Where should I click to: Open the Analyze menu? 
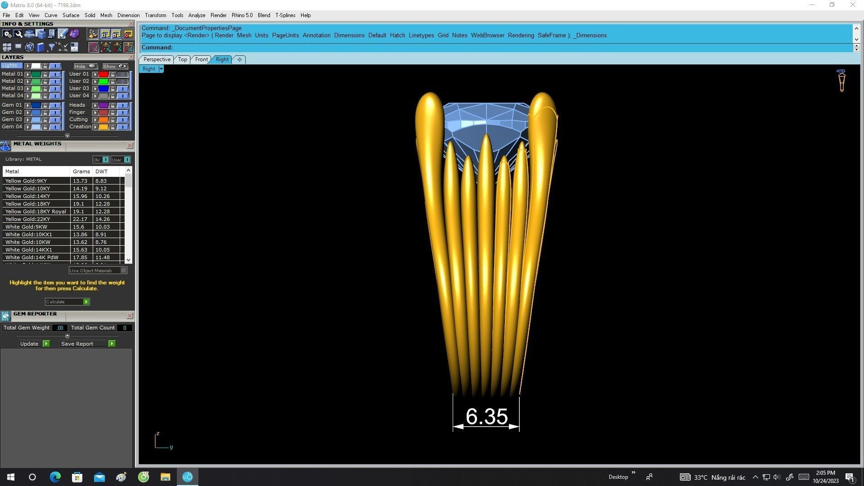(197, 15)
